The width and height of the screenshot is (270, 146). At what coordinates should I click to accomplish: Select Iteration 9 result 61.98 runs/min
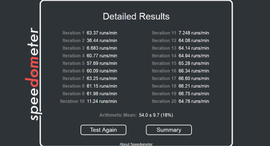tap(102, 94)
